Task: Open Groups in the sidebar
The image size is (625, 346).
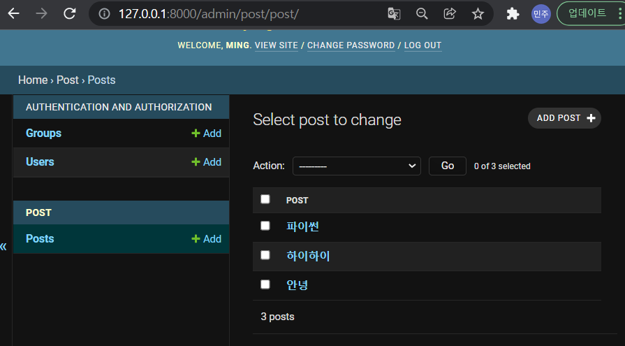Action: point(43,133)
